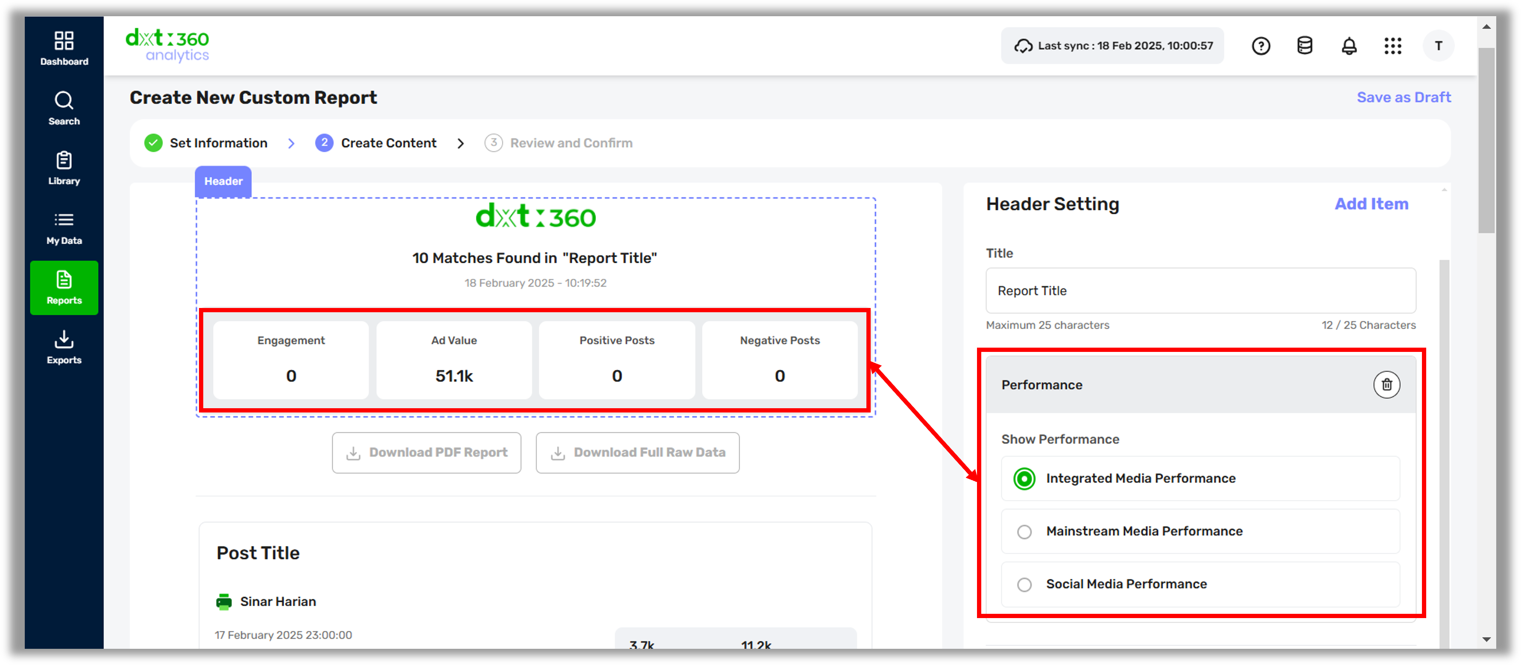The height and width of the screenshot is (665, 1521).
Task: Click the "Maximum 25 characters" hint
Action: 1047,325
